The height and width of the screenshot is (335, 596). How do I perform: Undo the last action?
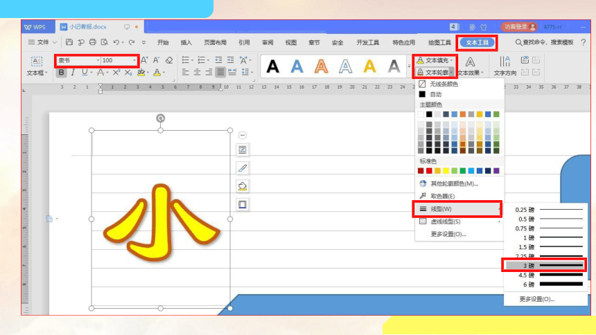[x=116, y=42]
